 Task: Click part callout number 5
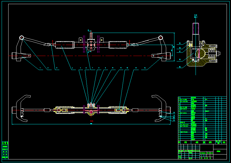click(80, 68)
